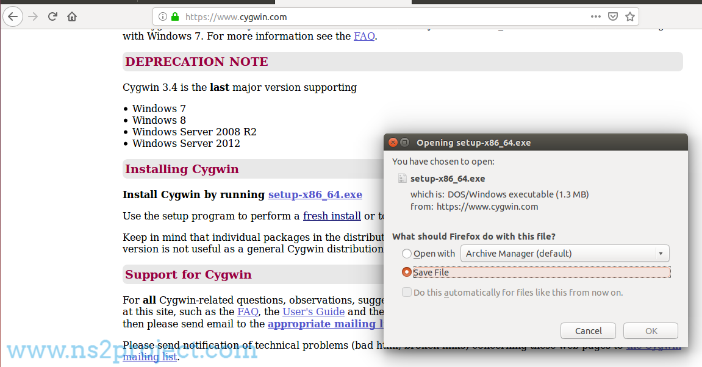Select the Save File radio option
The image size is (702, 367).
pos(407,272)
